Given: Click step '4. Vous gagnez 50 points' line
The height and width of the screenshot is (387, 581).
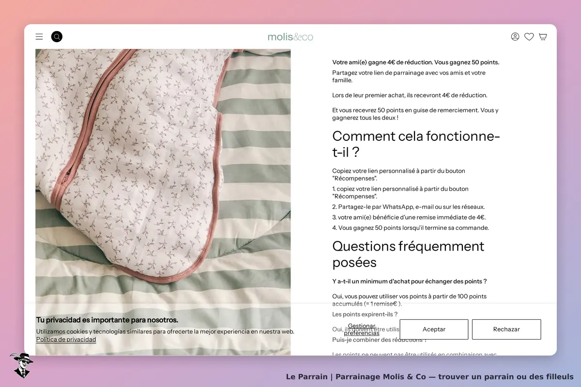Looking at the screenshot, I should coord(411,228).
